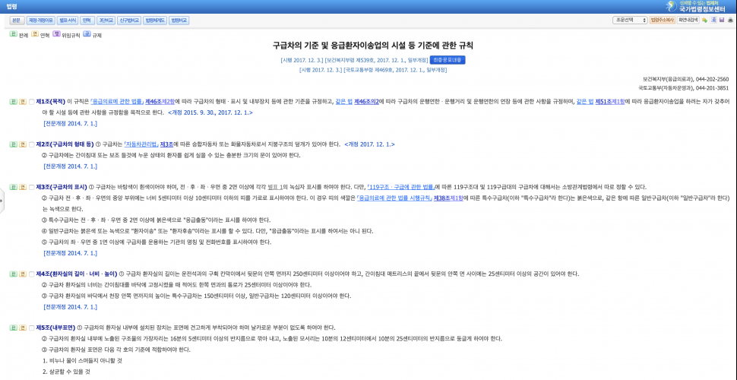This screenshot has width=737, height=380.
Task: Select the 법령체계도 tab
Action: click(x=153, y=20)
